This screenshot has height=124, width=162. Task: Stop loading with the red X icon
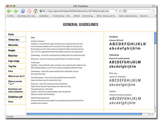pos(29,11)
